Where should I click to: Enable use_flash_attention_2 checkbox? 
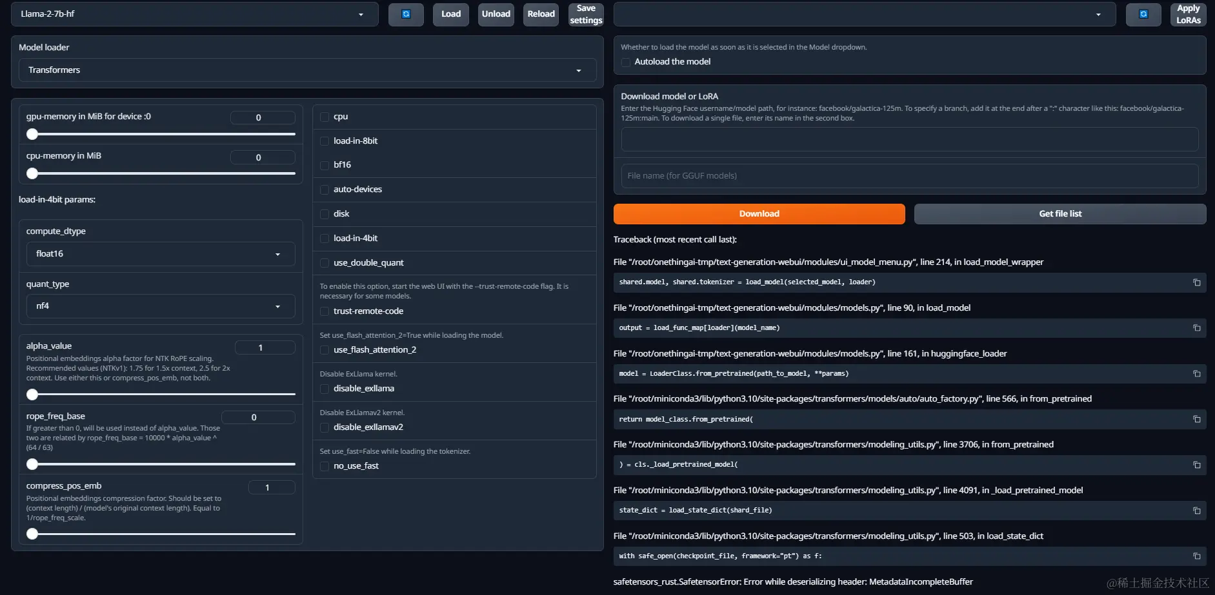click(325, 350)
